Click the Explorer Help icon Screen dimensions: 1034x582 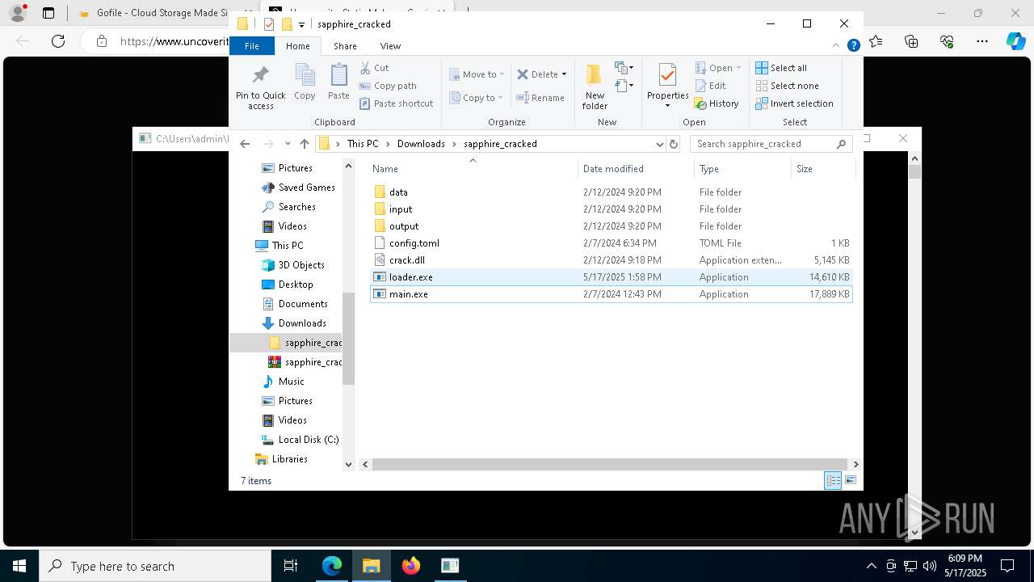(853, 46)
